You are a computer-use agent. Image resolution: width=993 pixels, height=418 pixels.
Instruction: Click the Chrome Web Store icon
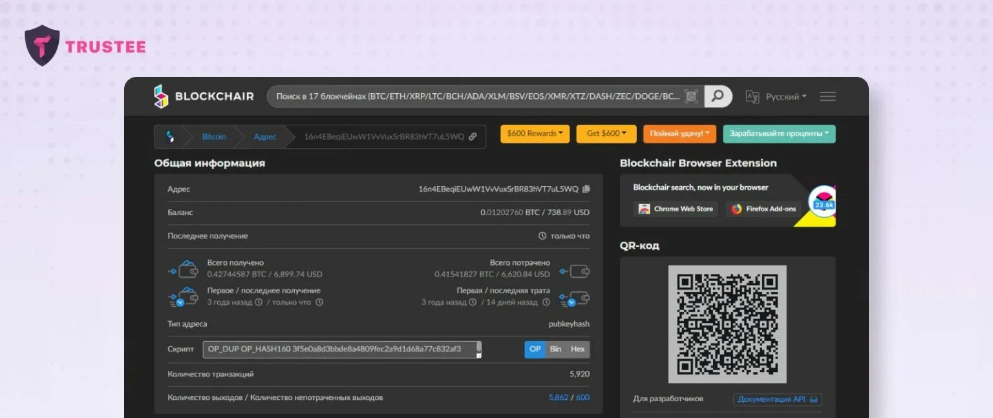(644, 209)
